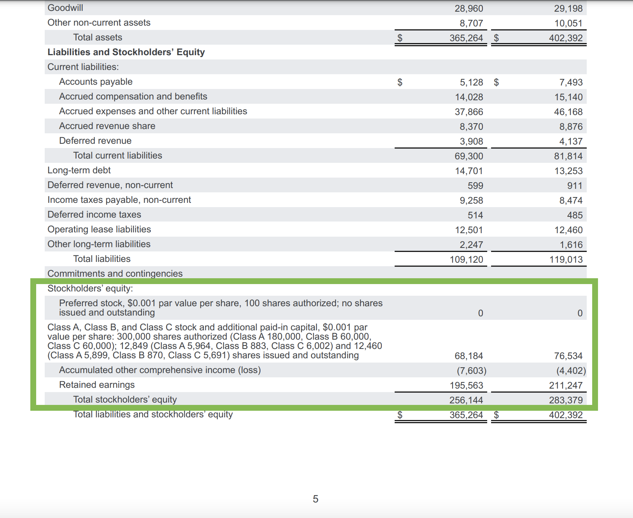Click Accrued compensation and benefits label
The image size is (633, 518).
[x=133, y=96]
